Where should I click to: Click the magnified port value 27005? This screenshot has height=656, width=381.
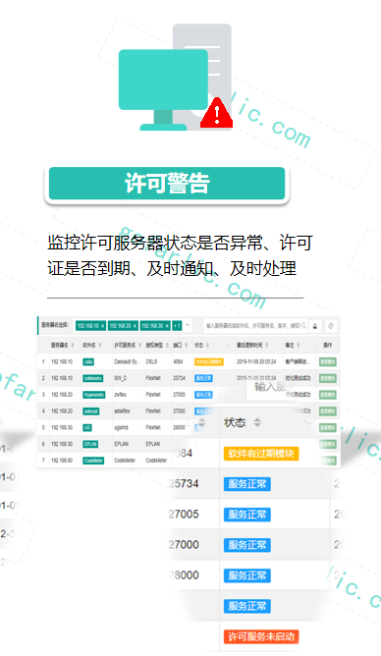tap(184, 515)
